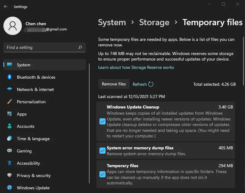Image resolution: width=245 pixels, height=193 pixels.
Task: Click the Network wifi icon
Action: pos(10,89)
